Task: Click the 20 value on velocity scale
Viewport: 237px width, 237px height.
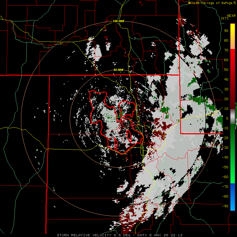Action: [226, 99]
